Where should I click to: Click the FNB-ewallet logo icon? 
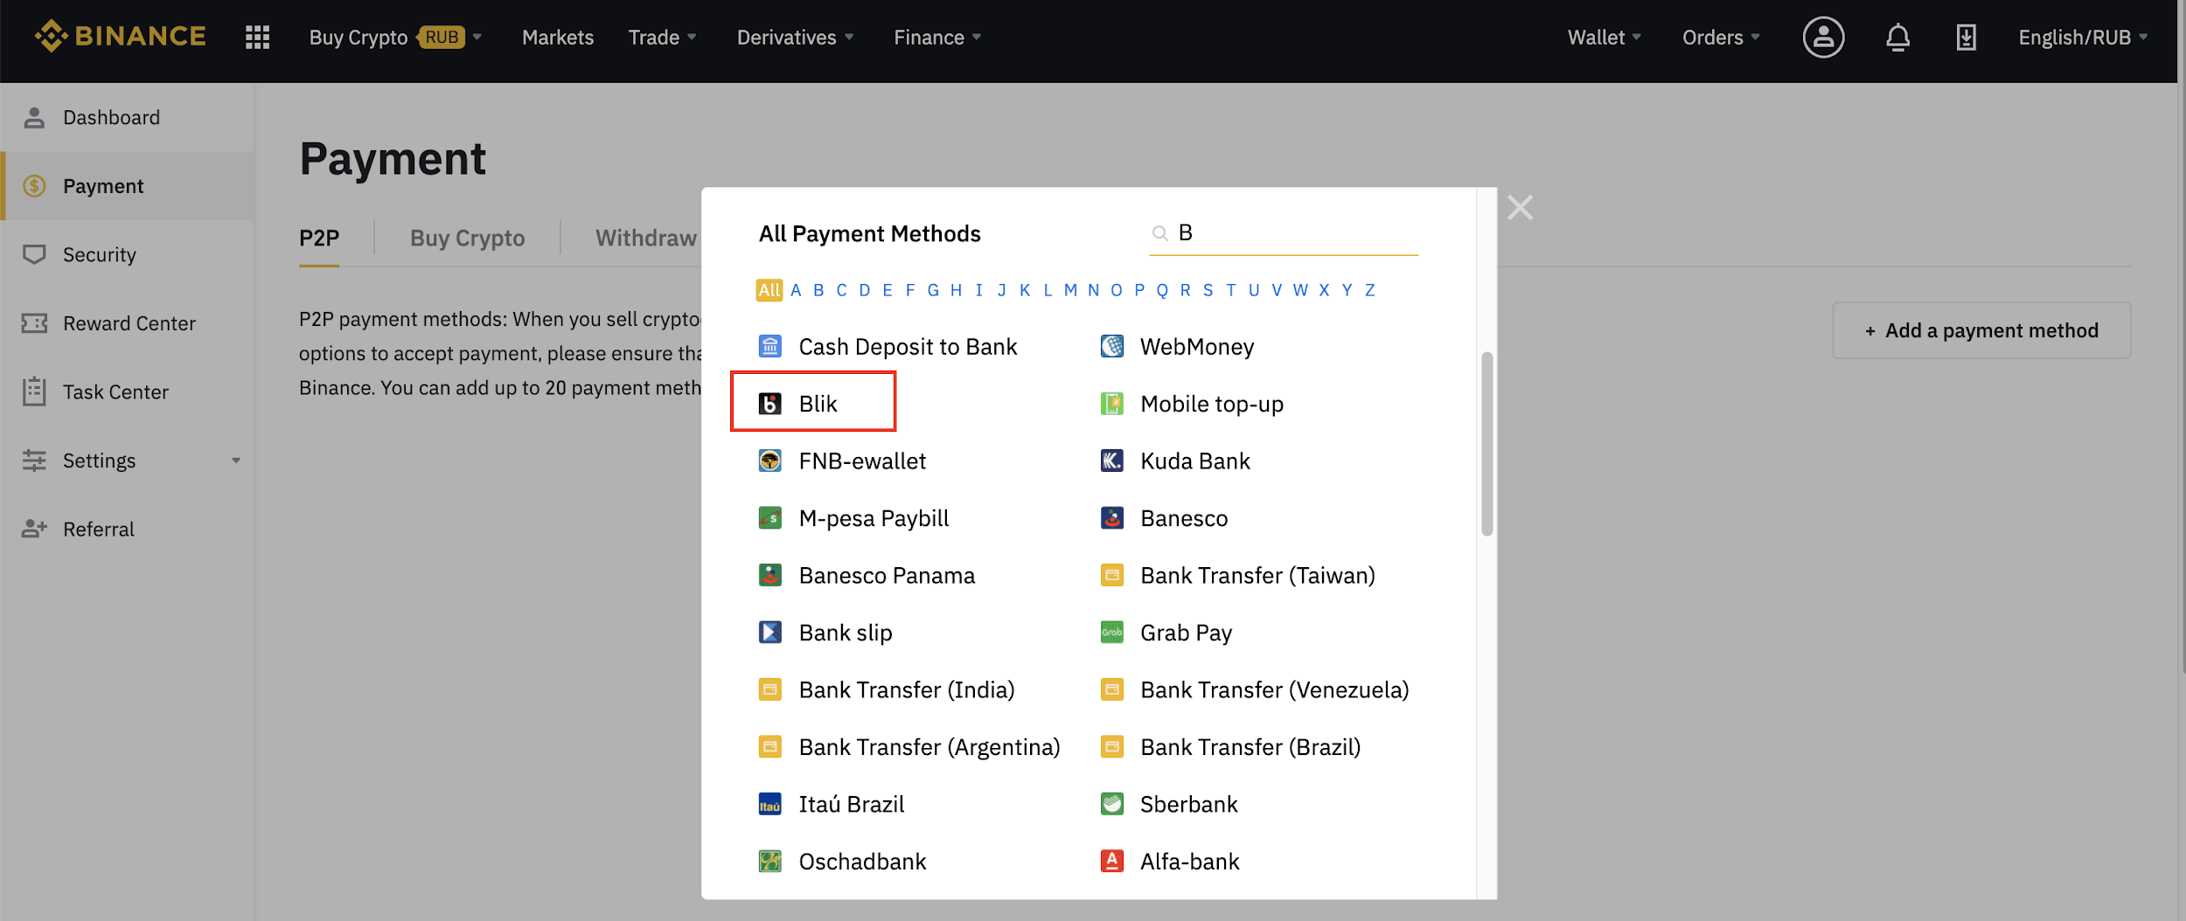[x=769, y=460]
